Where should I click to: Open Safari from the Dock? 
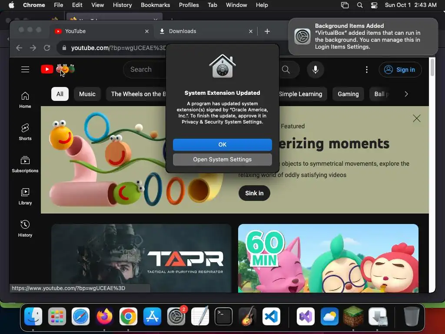click(x=80, y=317)
